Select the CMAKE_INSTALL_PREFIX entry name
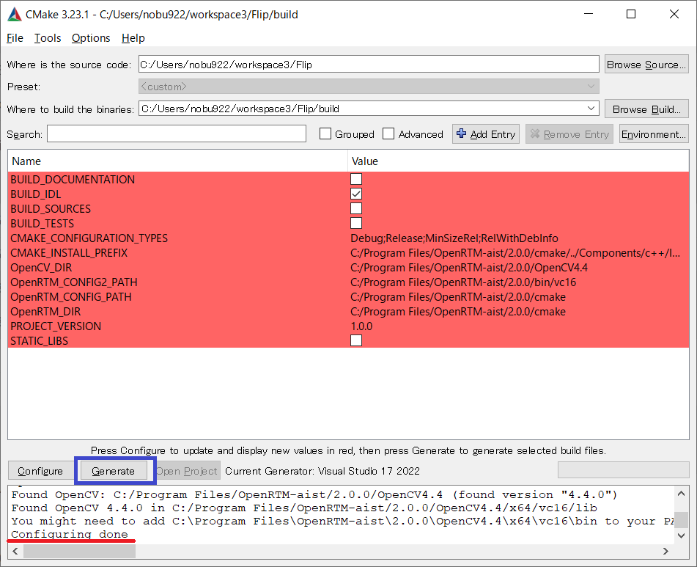The image size is (697, 567). pyautogui.click(x=69, y=252)
